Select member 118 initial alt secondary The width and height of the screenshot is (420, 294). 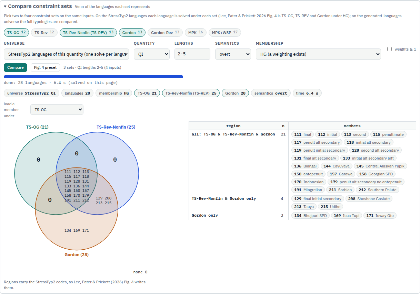tap(368, 142)
